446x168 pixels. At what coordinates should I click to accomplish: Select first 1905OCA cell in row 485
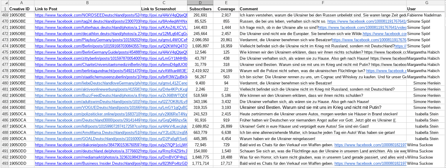pyautogui.click(x=21, y=114)
